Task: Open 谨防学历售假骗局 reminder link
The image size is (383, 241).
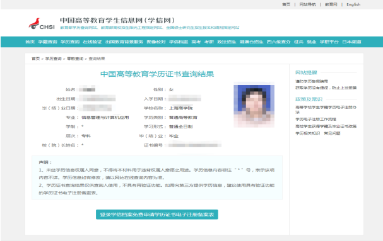Action: 312,81
